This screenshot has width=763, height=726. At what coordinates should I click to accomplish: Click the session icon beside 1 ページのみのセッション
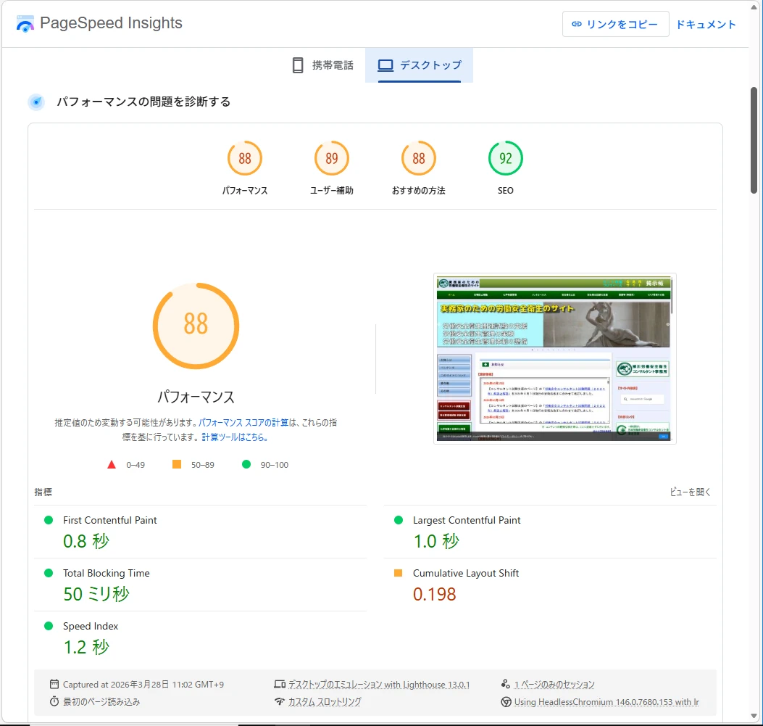click(x=506, y=684)
